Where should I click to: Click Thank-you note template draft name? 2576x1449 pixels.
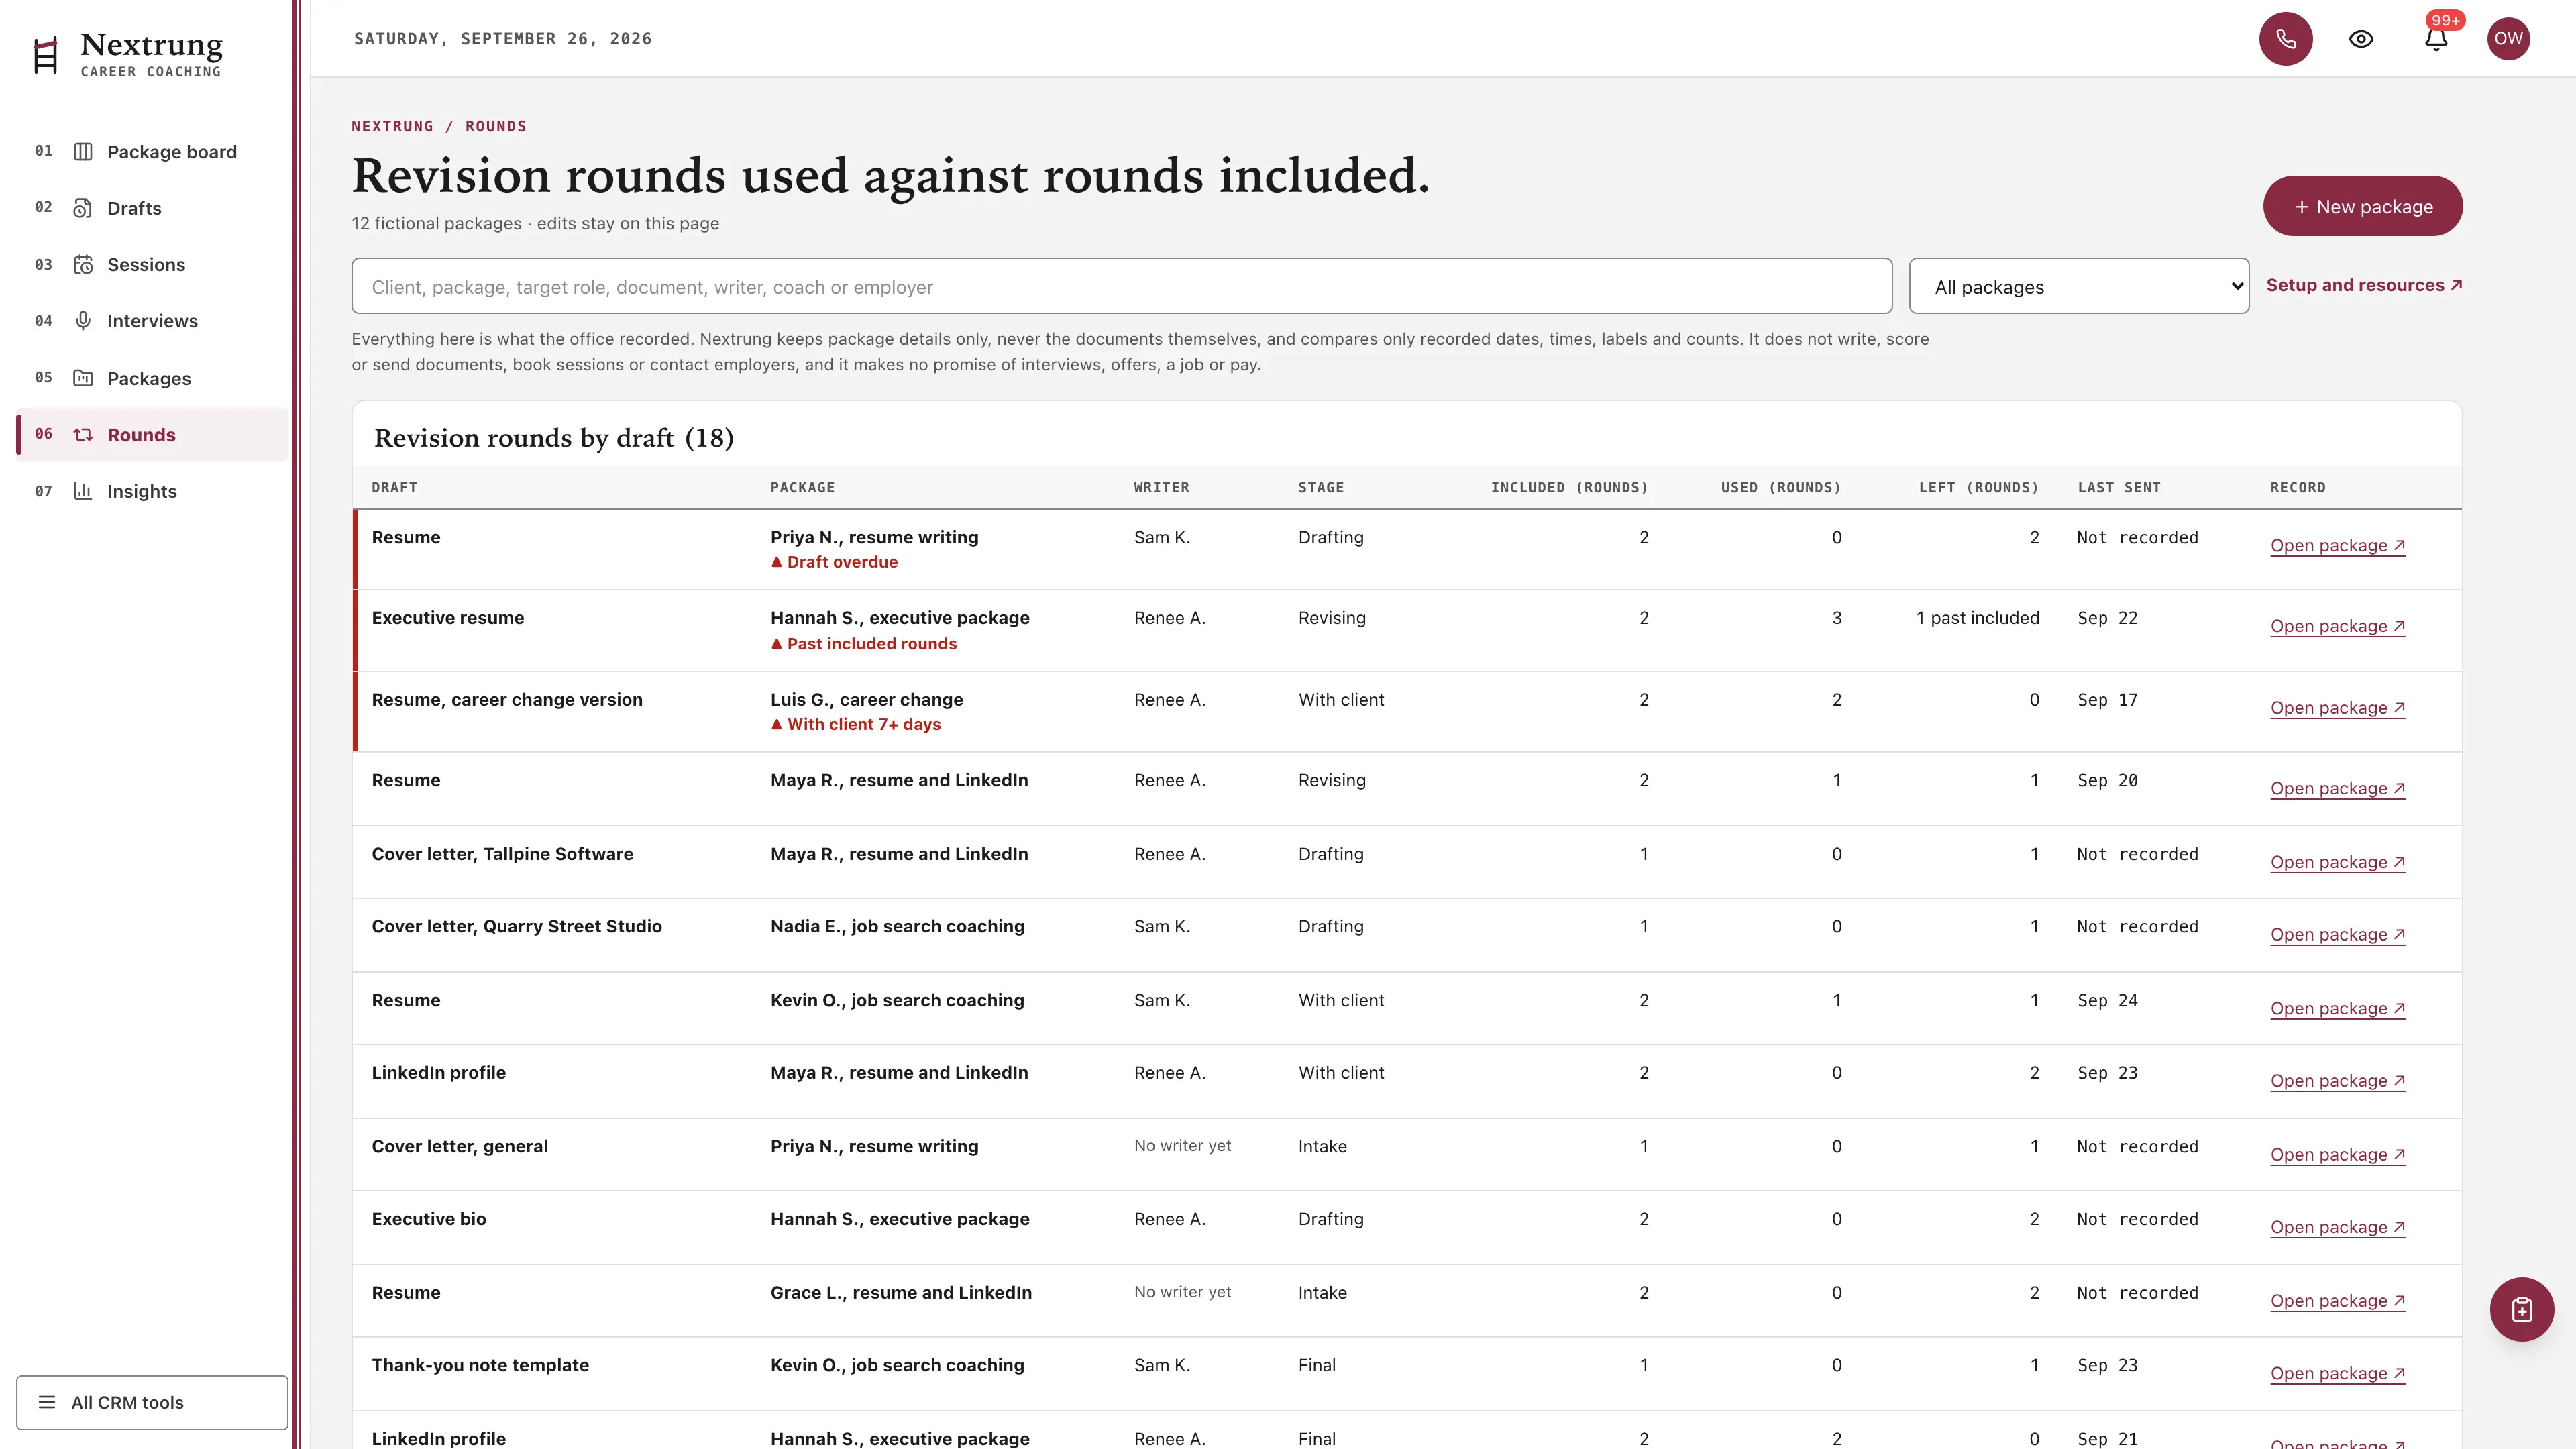coord(480,1365)
